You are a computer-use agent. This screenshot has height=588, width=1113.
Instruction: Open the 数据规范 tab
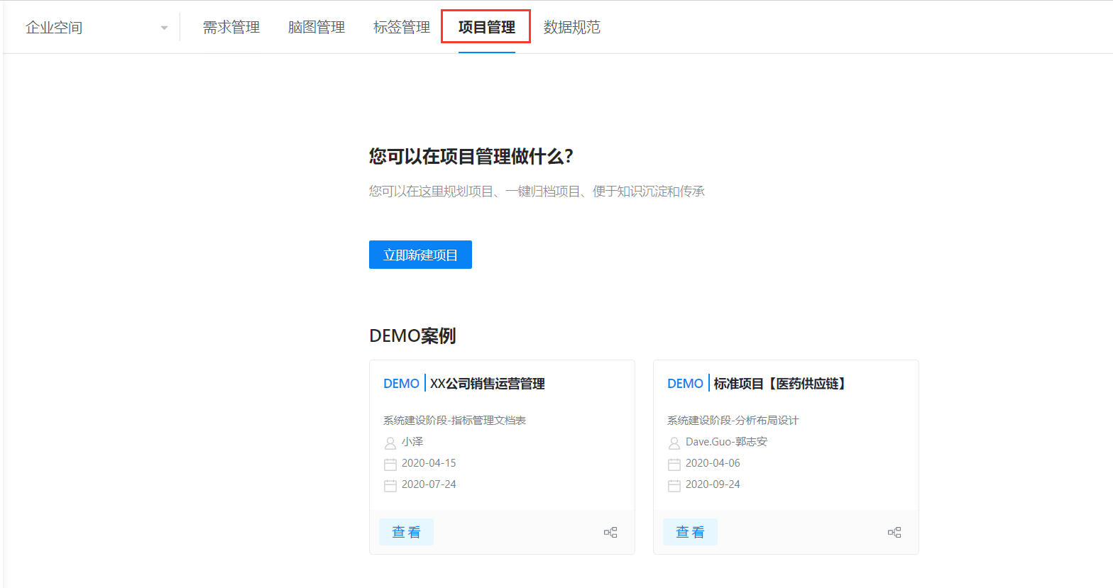[572, 28]
